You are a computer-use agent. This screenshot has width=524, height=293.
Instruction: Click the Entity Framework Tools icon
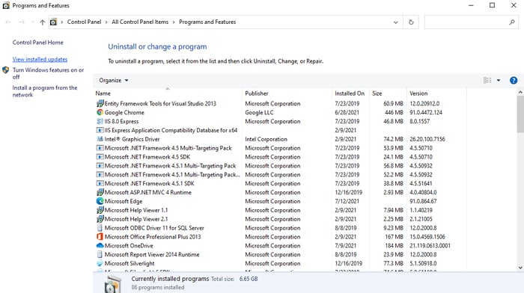coord(100,103)
